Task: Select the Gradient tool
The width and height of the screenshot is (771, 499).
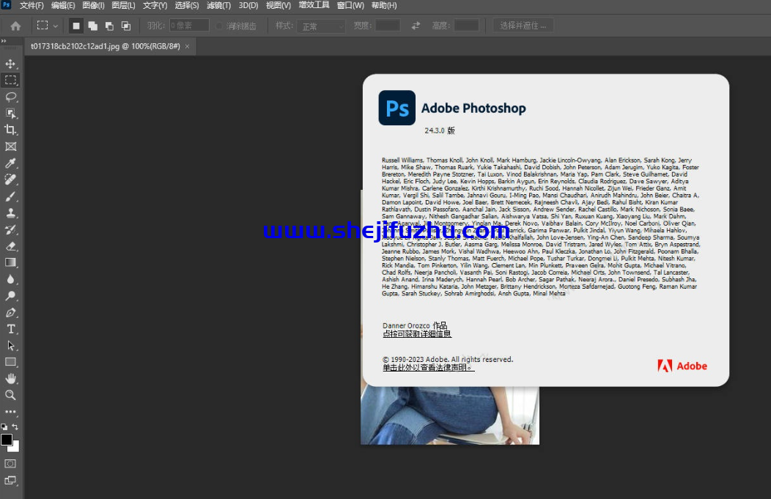Action: click(x=10, y=262)
